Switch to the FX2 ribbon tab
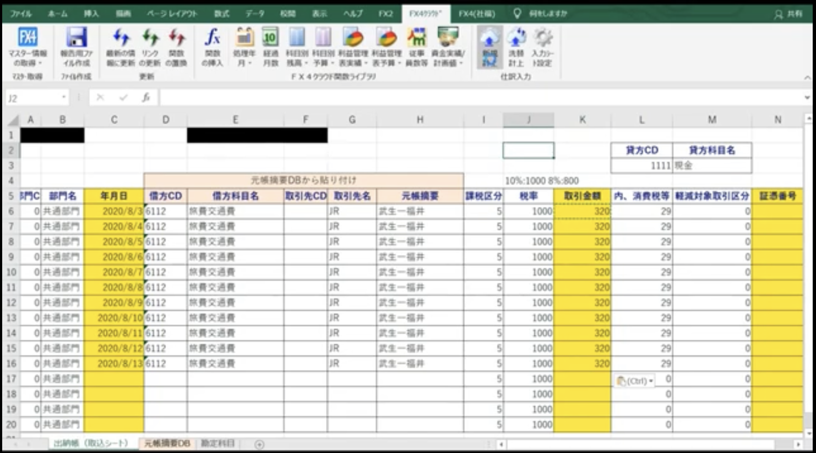The height and width of the screenshot is (453, 816). coord(386,14)
